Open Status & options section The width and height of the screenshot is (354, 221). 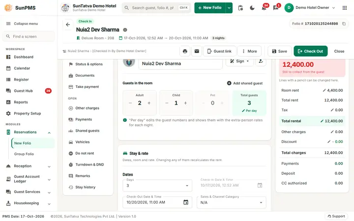click(88, 64)
